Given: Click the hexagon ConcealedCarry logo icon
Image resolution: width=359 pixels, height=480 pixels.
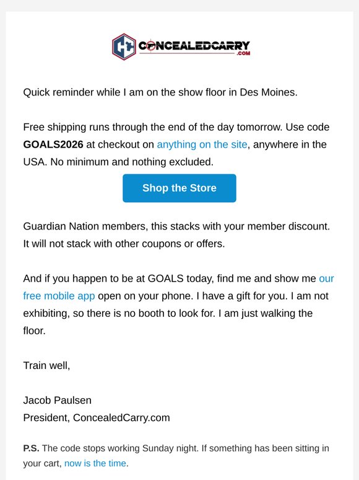Looking at the screenshot, I should pyautogui.click(x=124, y=47).
